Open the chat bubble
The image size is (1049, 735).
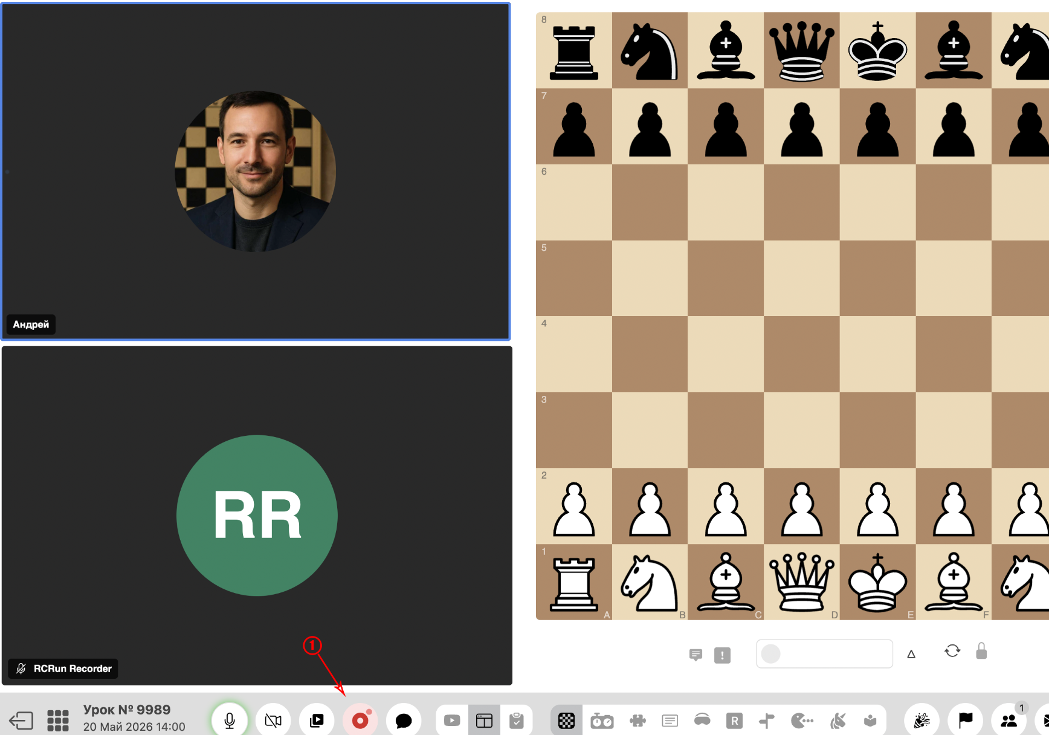(x=404, y=720)
